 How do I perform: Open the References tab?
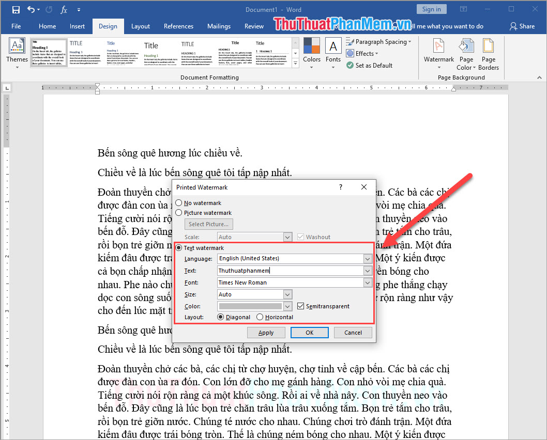click(178, 26)
